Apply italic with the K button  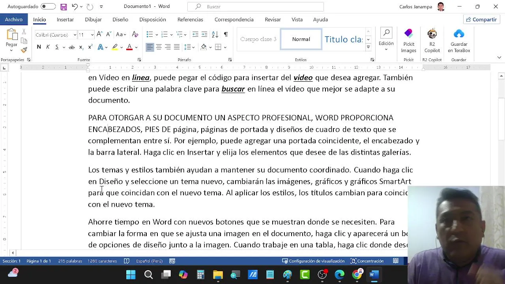(x=48, y=47)
